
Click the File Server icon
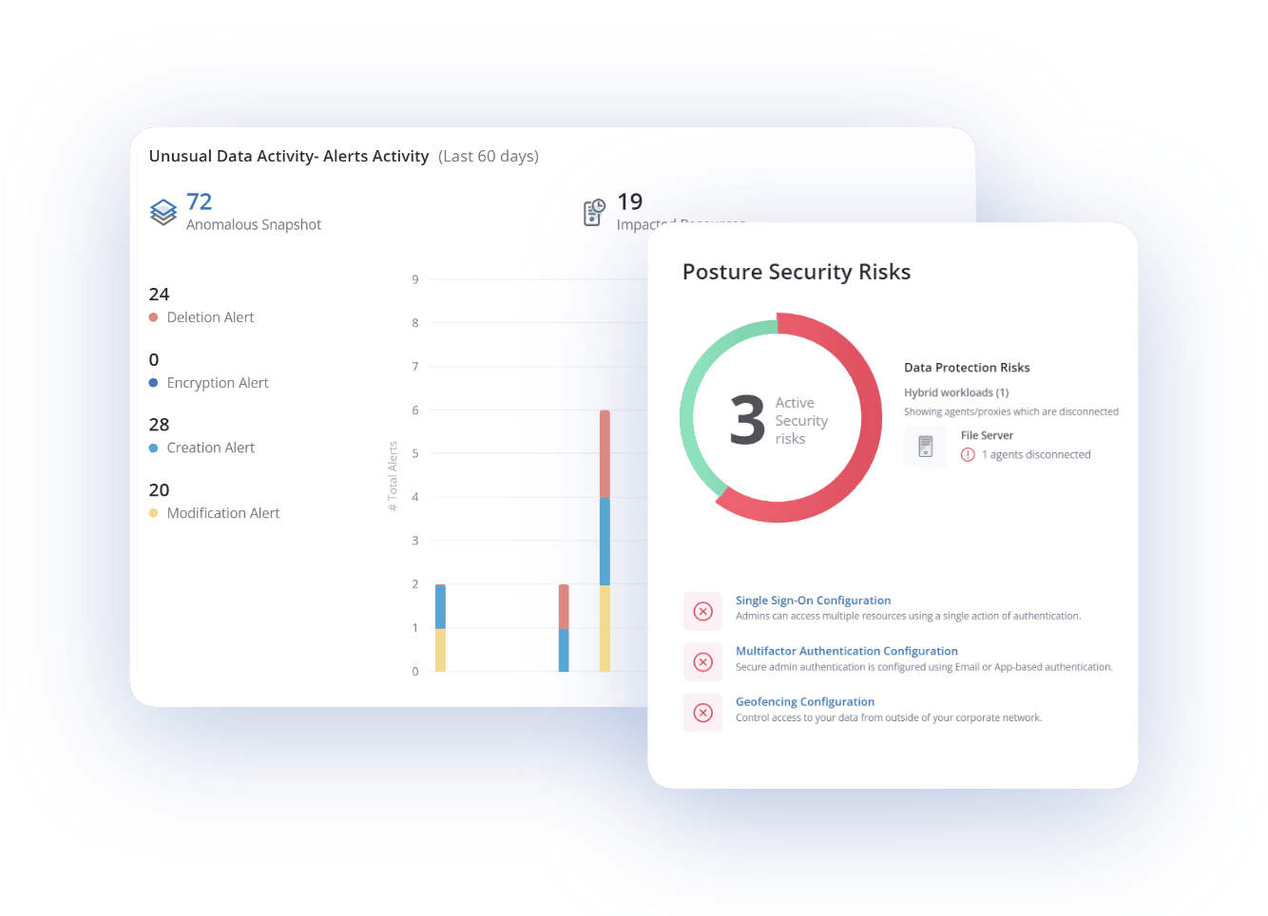coord(926,447)
